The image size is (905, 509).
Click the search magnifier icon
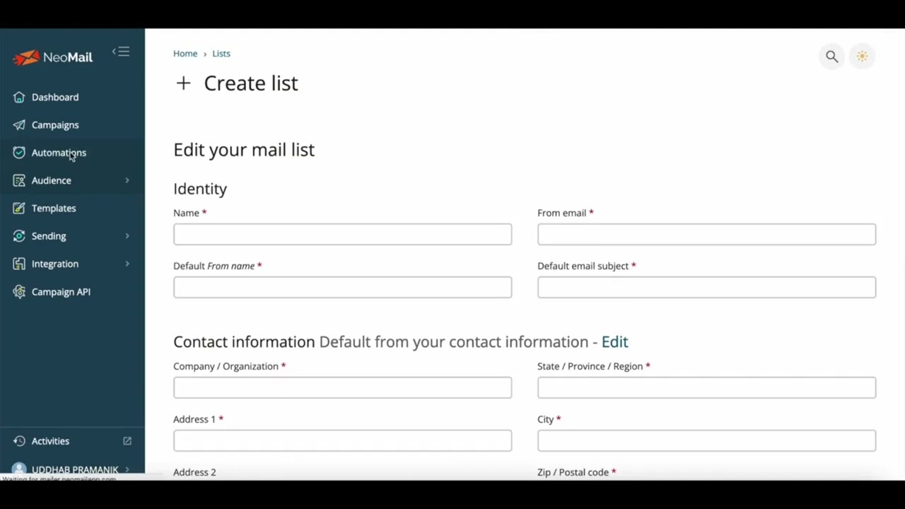point(831,57)
